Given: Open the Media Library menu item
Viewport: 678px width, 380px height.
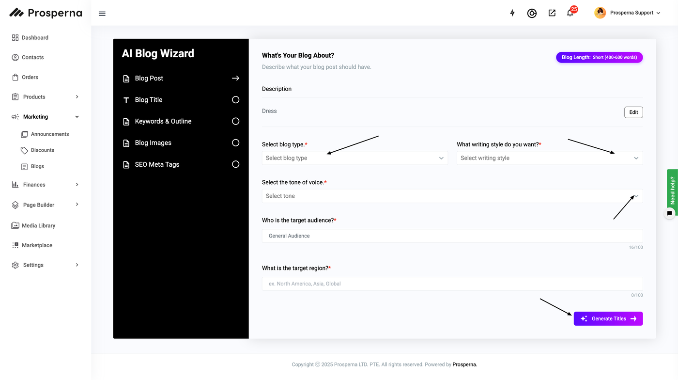Looking at the screenshot, I should coord(38,225).
